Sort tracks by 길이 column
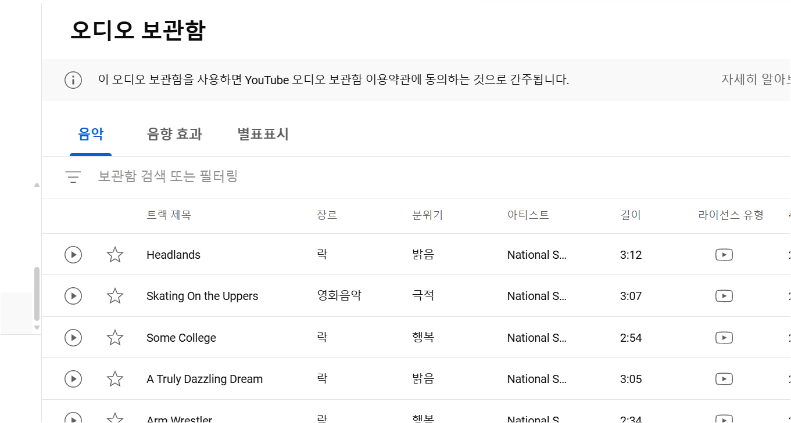Viewport: 791px width, 423px height. (631, 215)
